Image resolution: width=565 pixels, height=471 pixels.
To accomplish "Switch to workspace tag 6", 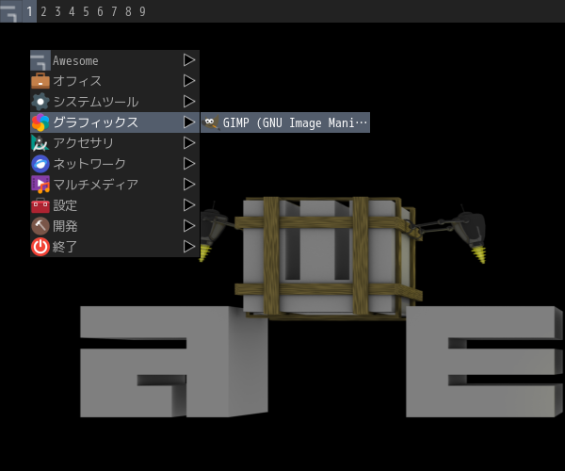I will coord(100,11).
